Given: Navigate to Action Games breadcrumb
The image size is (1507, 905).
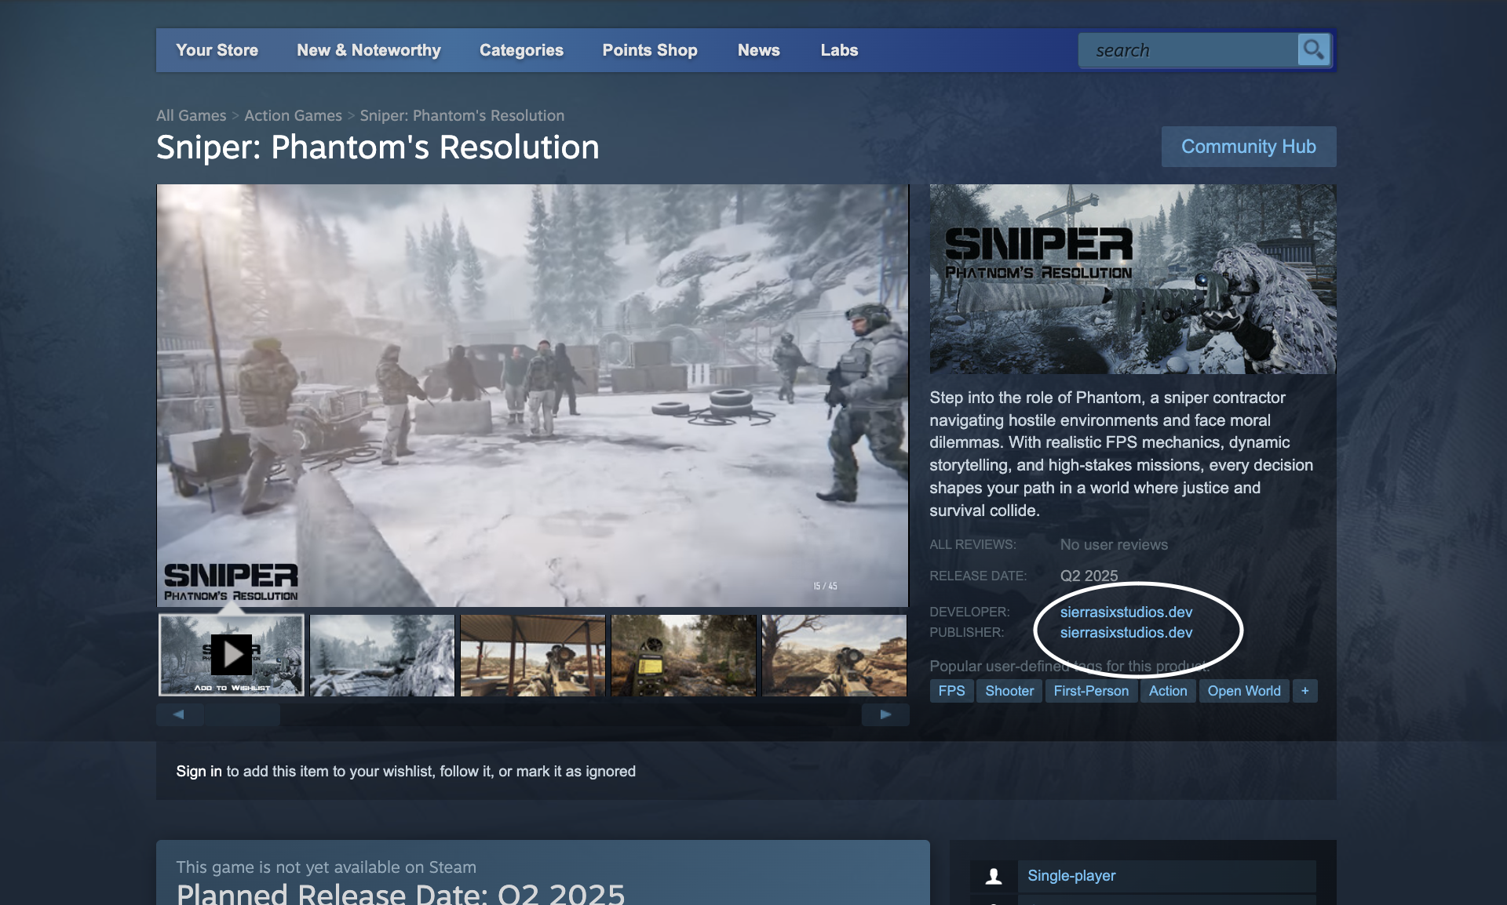Looking at the screenshot, I should coord(292,115).
